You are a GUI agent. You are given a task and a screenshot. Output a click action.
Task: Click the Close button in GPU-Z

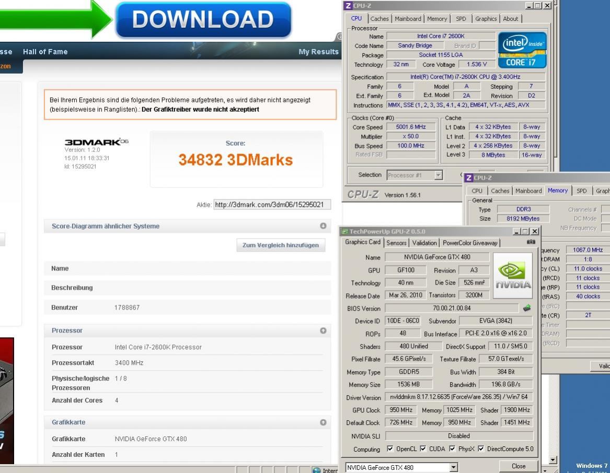point(518,466)
